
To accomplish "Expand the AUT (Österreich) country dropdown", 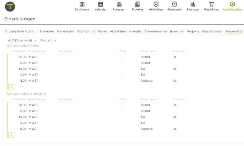I will [x=22, y=40].
